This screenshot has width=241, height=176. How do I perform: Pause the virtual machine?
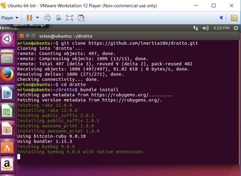(x=29, y=18)
